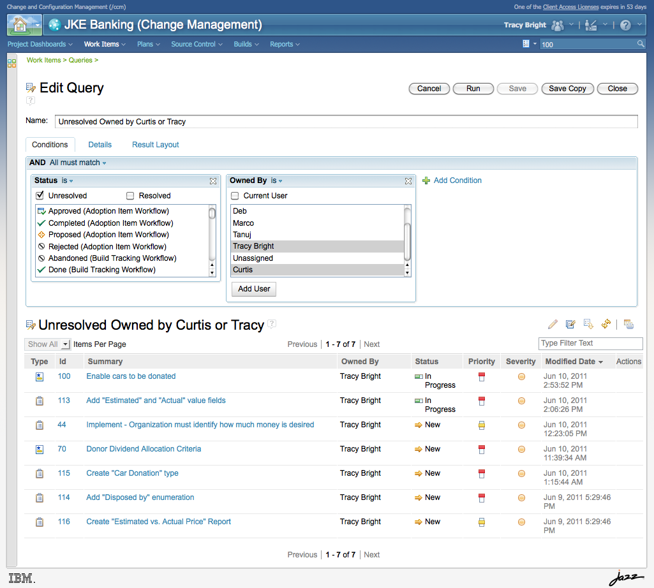Click the home icon in the banner
The width and height of the screenshot is (654, 588).
point(20,25)
